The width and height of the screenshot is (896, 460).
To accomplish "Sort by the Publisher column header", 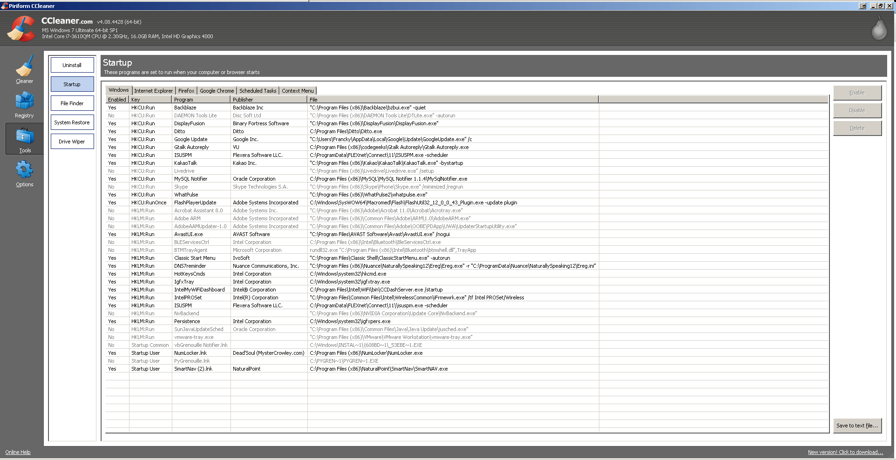I will 269,100.
